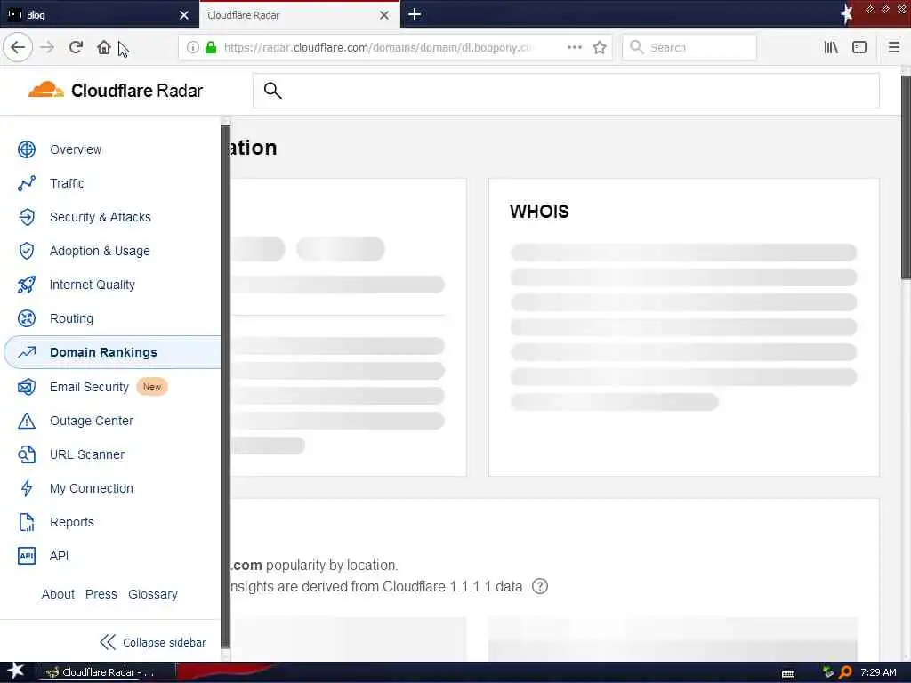Switch to the Blog tab
The width and height of the screenshot is (911, 683).
(100, 14)
